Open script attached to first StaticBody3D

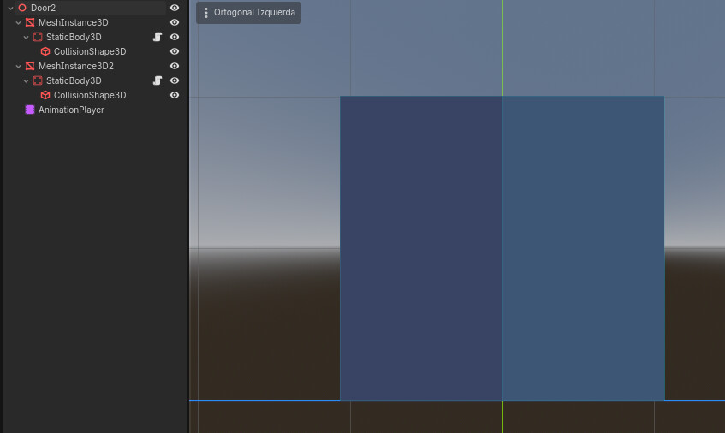tap(157, 37)
